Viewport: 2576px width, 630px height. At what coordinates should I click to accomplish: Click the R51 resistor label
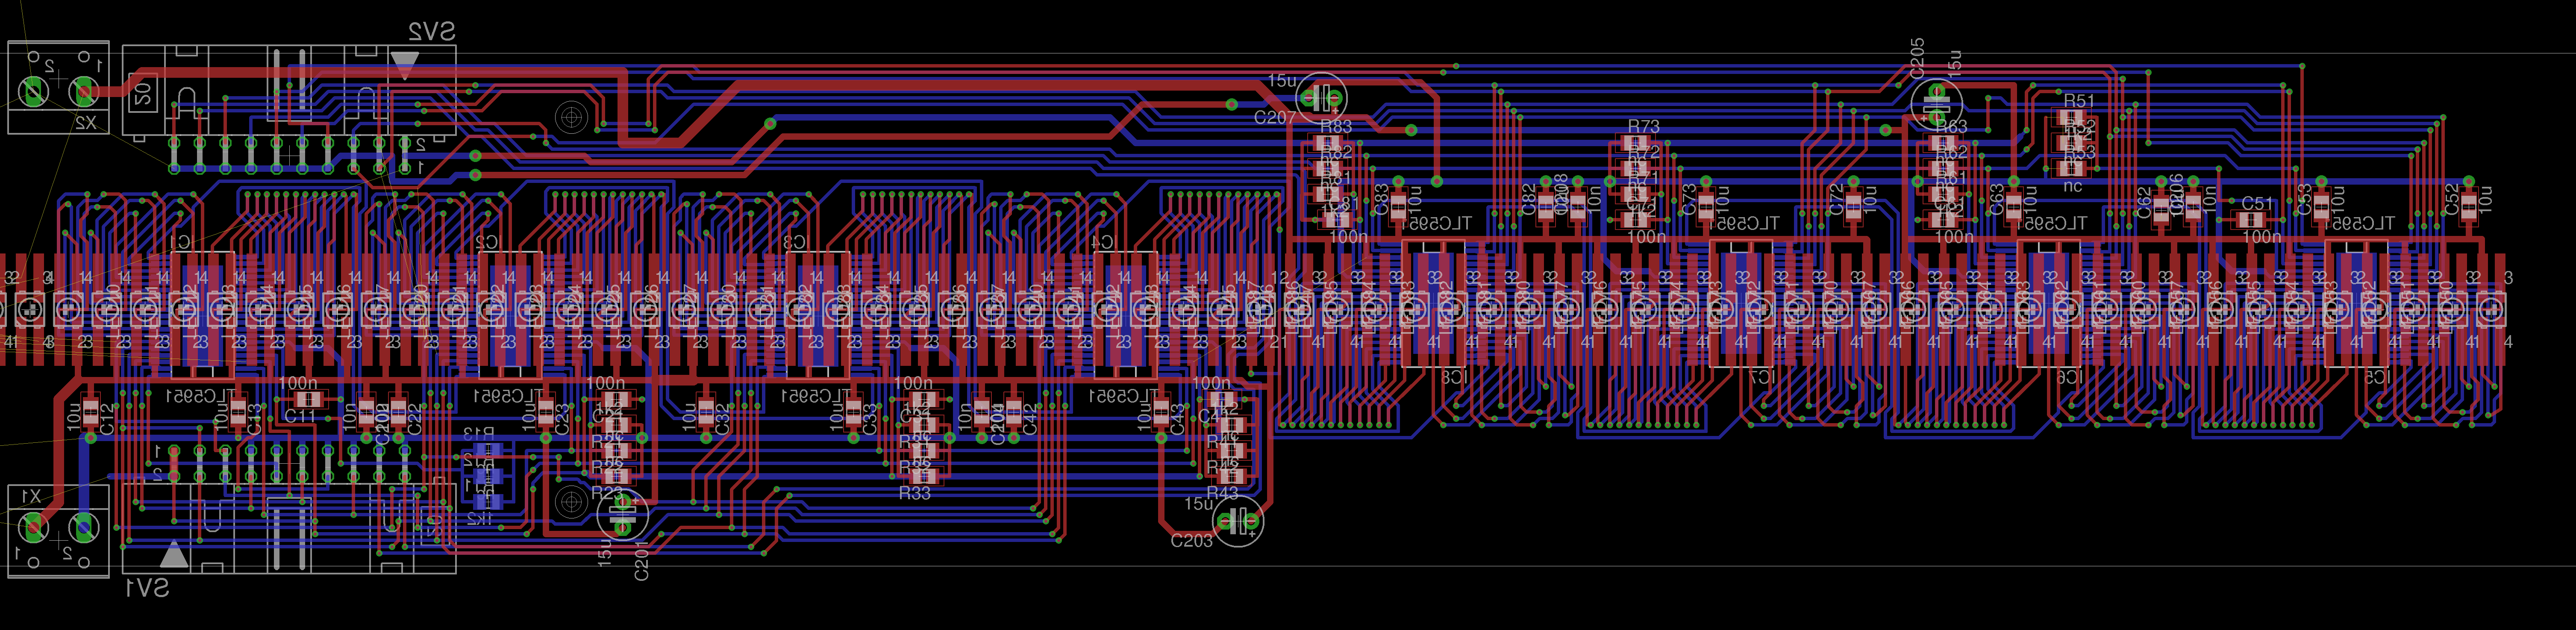point(2078,101)
